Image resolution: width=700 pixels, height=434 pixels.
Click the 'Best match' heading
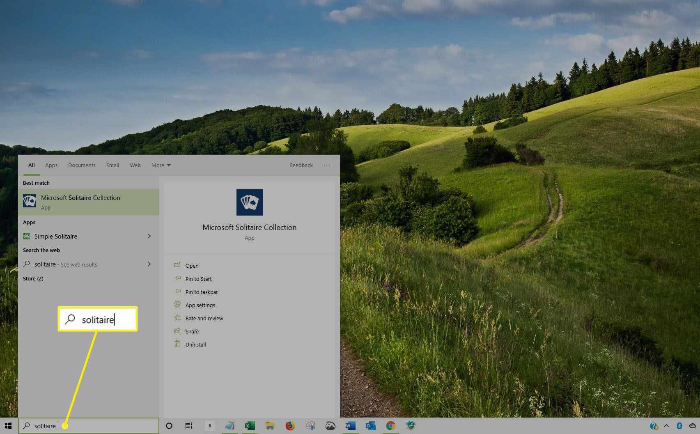coord(36,183)
